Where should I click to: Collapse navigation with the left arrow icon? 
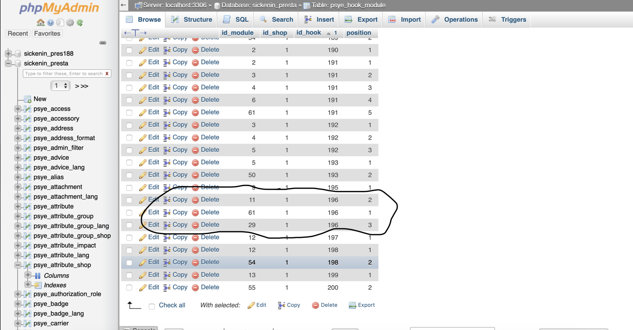[x=123, y=5]
